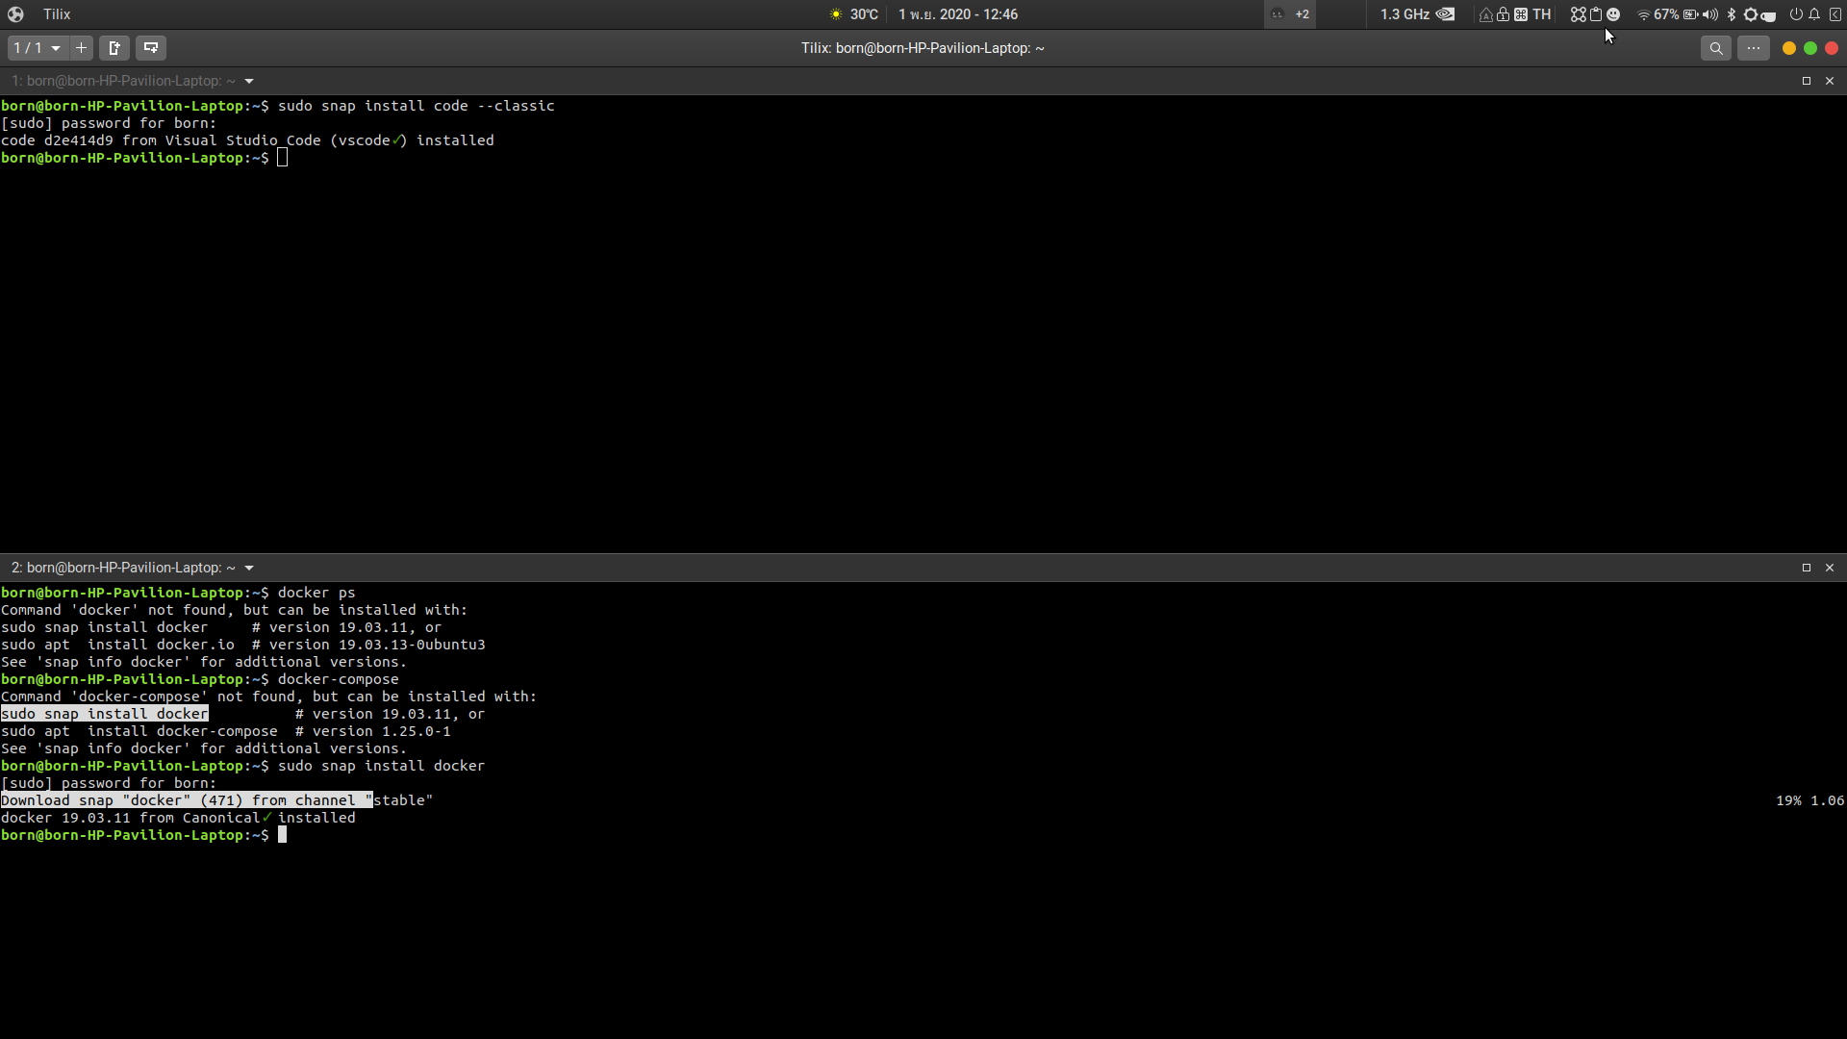Open the session switcher dropdown showing 1 / 1
The height and width of the screenshot is (1039, 1847).
[38, 48]
